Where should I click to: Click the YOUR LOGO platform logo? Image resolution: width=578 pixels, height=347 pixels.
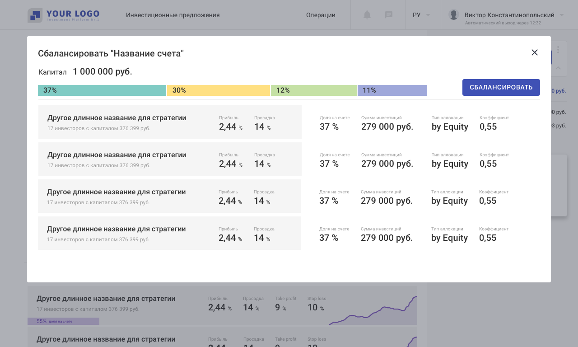tap(63, 15)
